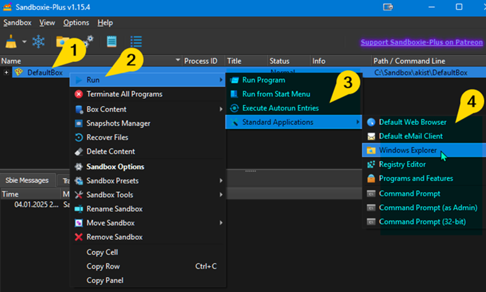Click the Run play icon
Image resolution: width=486 pixels, height=292 pixels.
click(x=79, y=80)
